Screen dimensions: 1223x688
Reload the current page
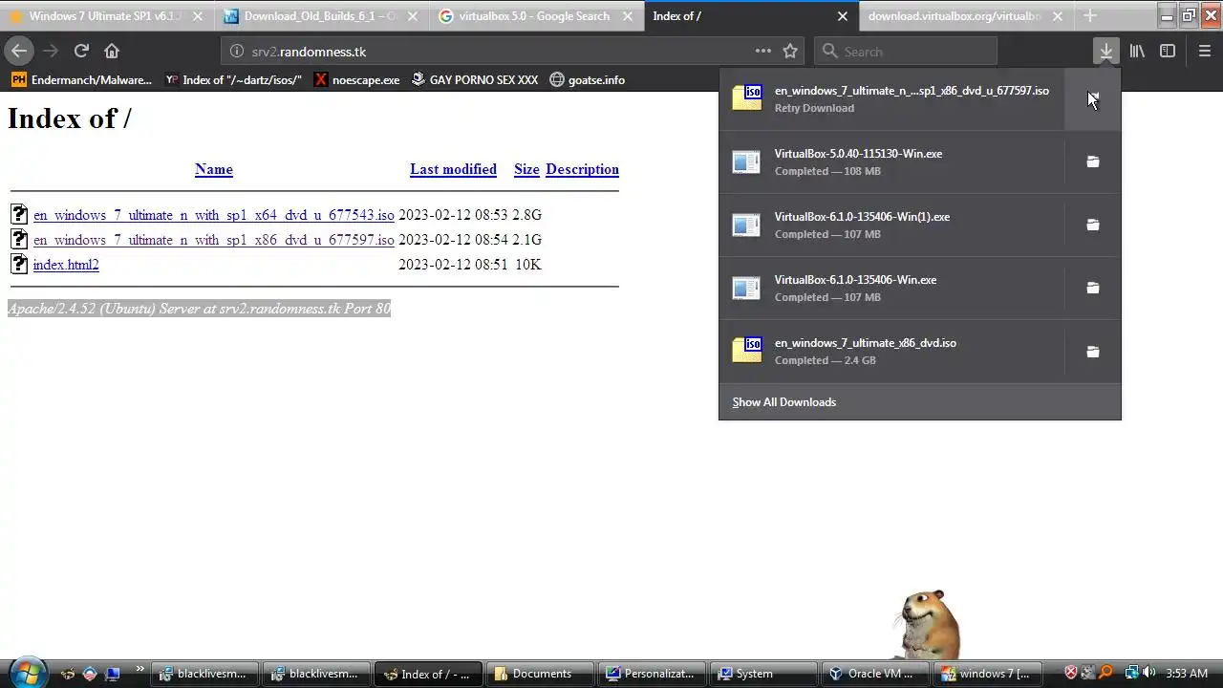pyautogui.click(x=81, y=52)
